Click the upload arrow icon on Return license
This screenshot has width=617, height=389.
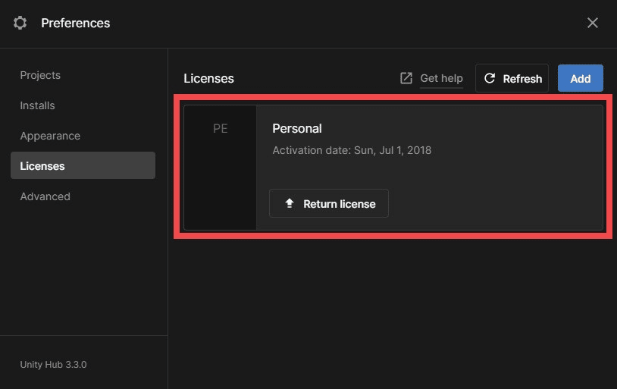pyautogui.click(x=289, y=203)
